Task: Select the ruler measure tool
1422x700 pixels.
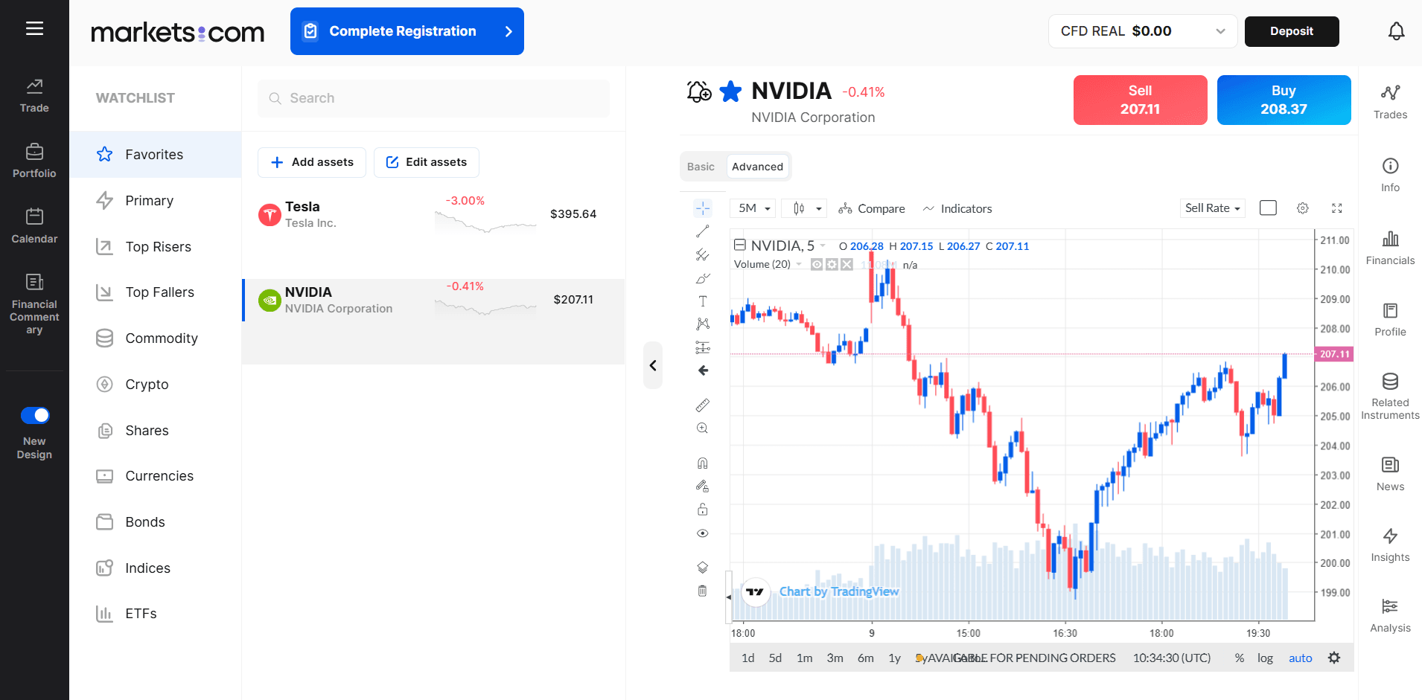Action: tap(702, 405)
